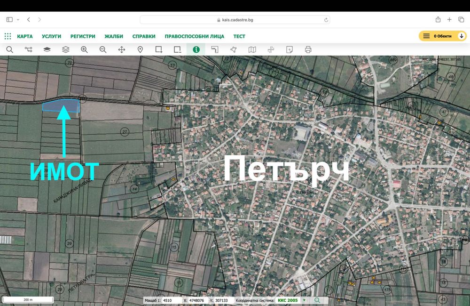Click the search icon beside the coordinate system

317,300
